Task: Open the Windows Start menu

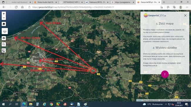Action: [3, 104]
